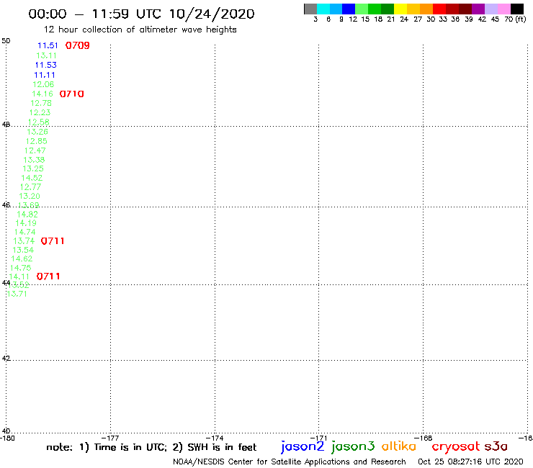This screenshot has height=468, width=533.
Task: Click the 0711 timestamp beside 14.11
Action: [x=48, y=276]
